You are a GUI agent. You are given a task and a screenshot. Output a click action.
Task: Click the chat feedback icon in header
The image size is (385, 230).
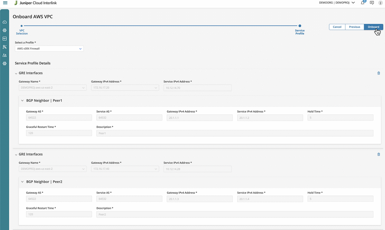click(x=372, y=3)
